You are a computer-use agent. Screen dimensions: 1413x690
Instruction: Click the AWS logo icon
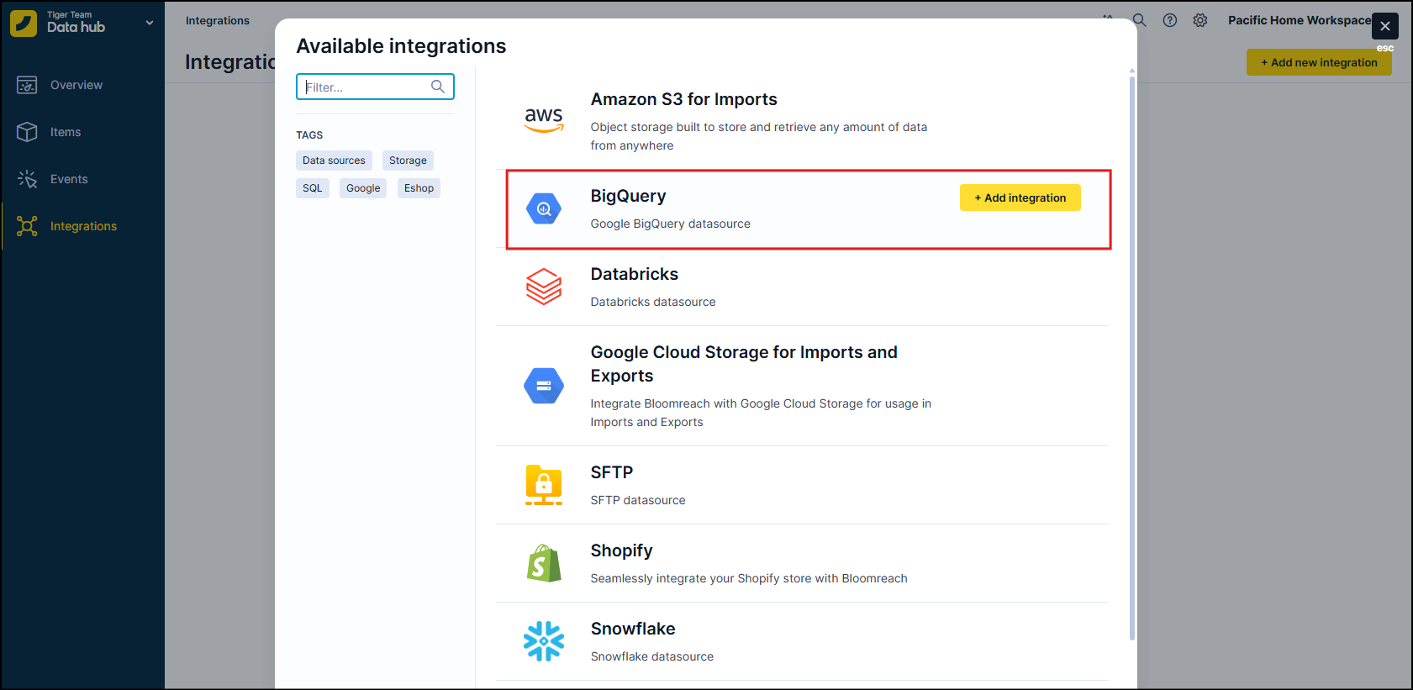click(x=544, y=120)
